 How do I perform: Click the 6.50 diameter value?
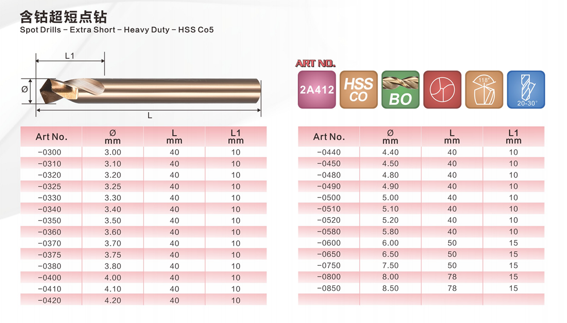pos(390,254)
